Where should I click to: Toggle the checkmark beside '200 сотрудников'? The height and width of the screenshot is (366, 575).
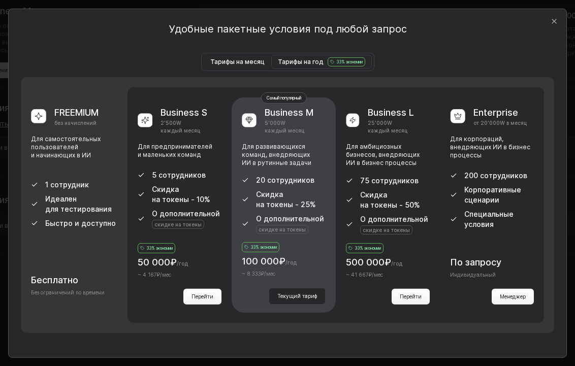(454, 176)
